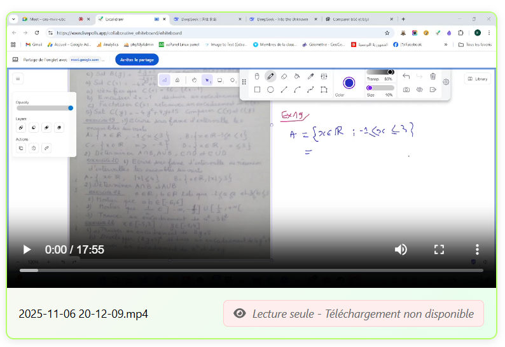Screen dimensions: 505x347
Task: Open the Library panel button
Action: tap(478, 79)
